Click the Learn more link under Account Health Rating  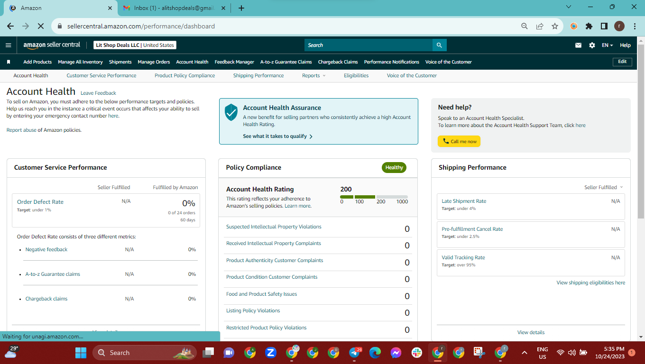(x=297, y=206)
